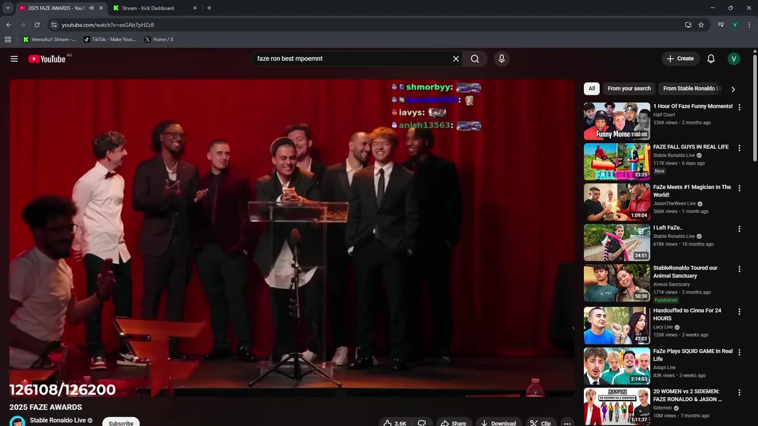The height and width of the screenshot is (426, 758).
Task: Open more actions ellipsis under video
Action: [567, 423]
